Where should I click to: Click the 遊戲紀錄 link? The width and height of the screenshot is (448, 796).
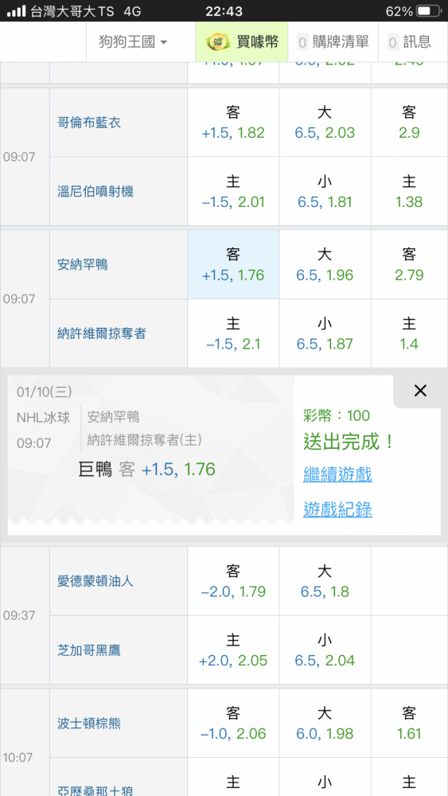[x=337, y=509]
